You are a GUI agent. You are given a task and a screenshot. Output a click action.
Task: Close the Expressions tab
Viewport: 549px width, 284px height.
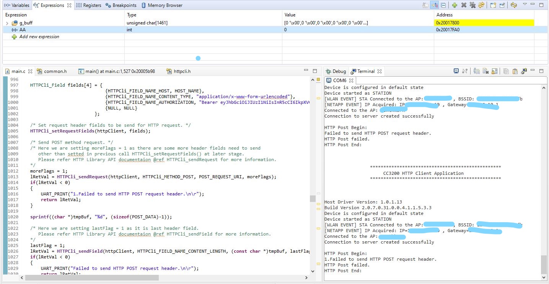69,5
